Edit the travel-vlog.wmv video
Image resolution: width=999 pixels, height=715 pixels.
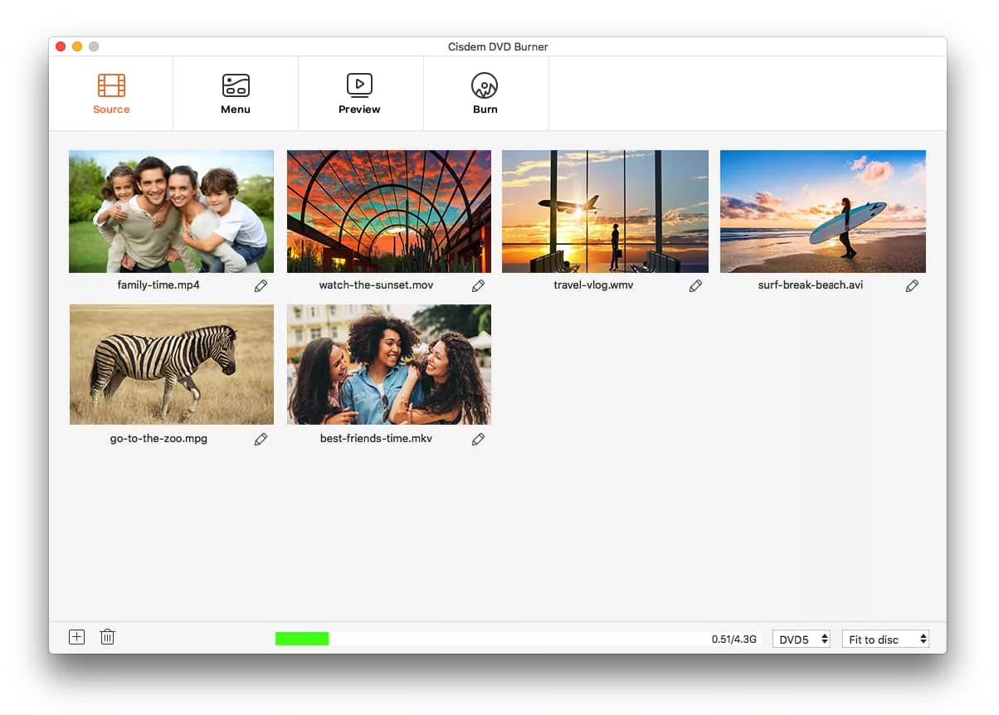click(x=695, y=285)
